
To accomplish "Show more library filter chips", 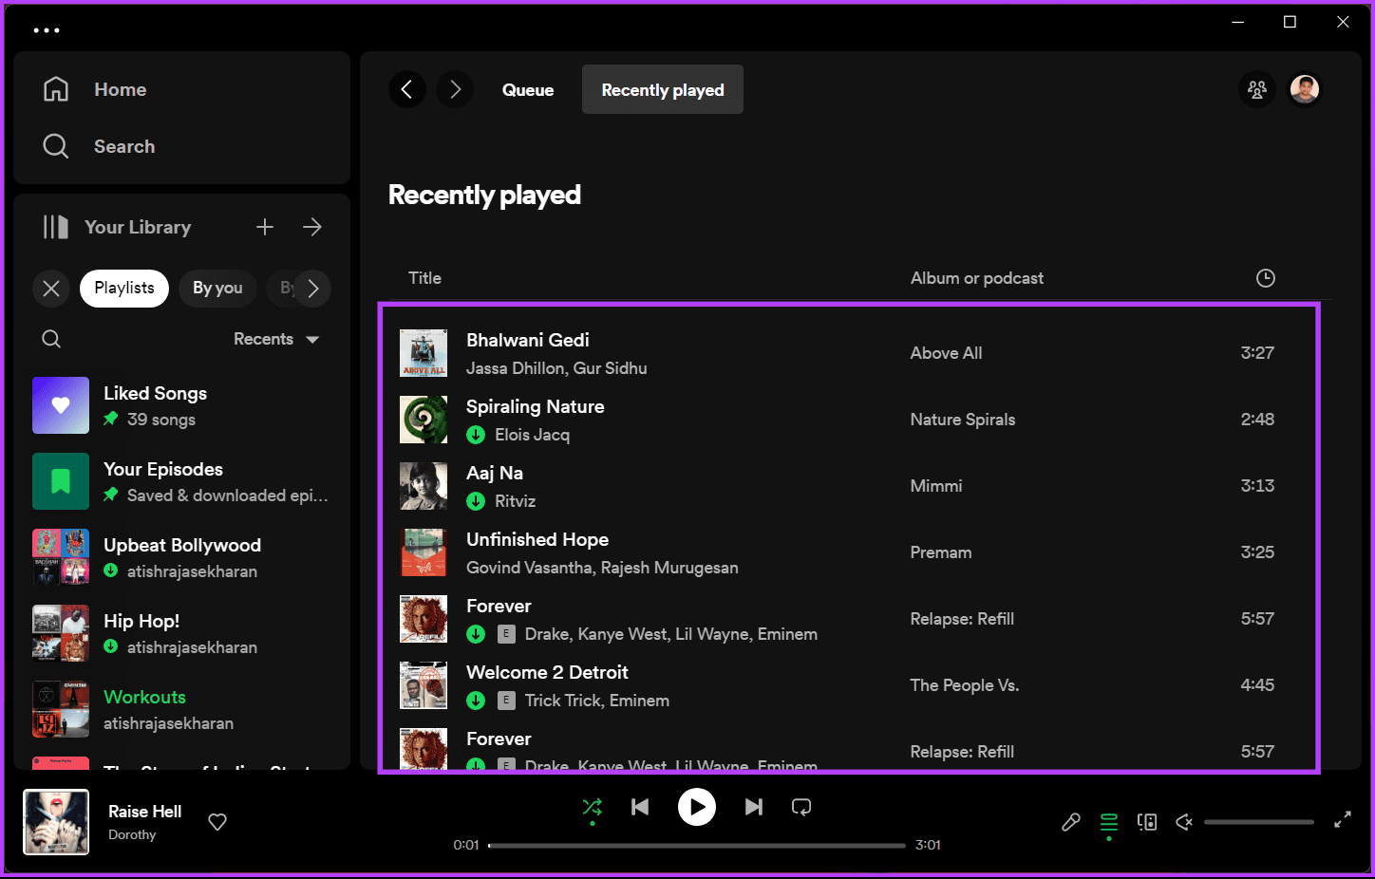I will (x=313, y=289).
